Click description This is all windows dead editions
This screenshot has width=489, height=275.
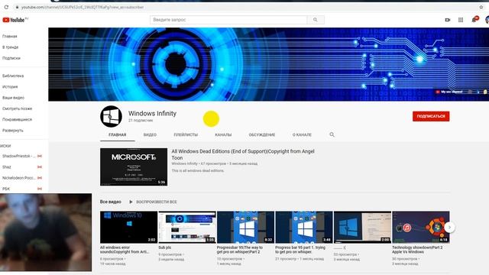198,171
